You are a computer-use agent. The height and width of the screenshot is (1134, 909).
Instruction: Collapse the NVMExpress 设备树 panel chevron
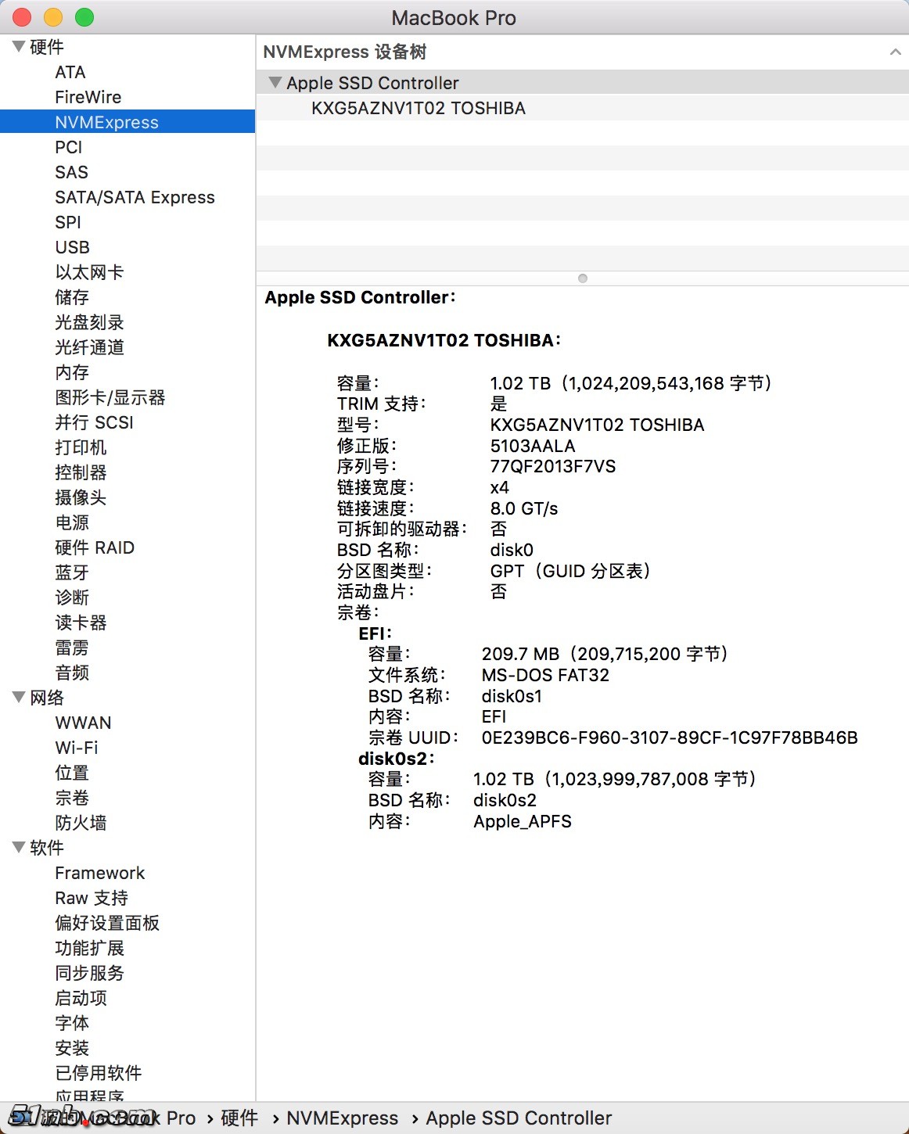pos(896,52)
